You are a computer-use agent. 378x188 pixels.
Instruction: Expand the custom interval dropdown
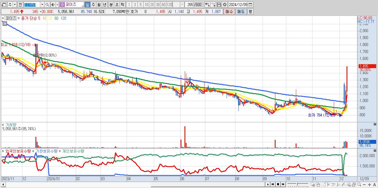click(182, 5)
